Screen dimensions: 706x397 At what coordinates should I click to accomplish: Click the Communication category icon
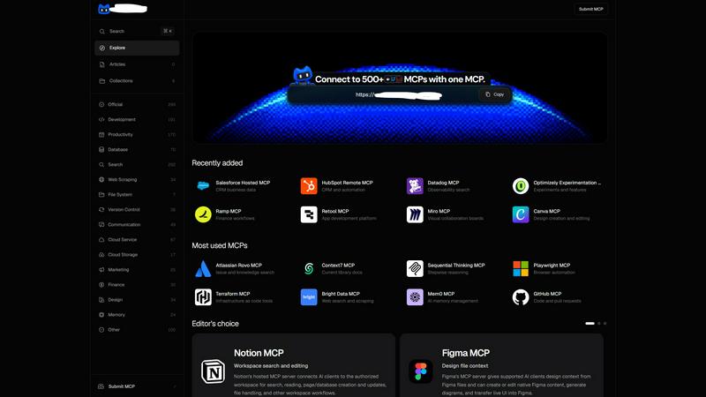[101, 225]
